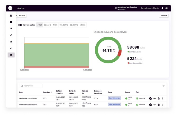
Task: Click the État column header
Action: (137, 92)
